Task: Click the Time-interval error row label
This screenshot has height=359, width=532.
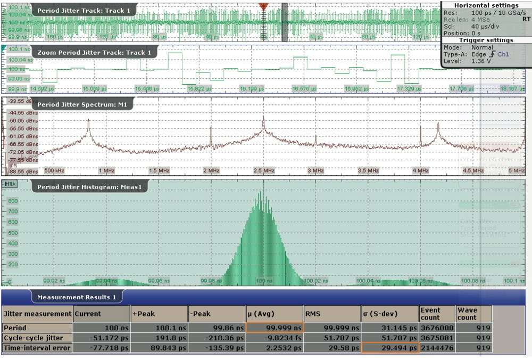Action: pos(37,348)
